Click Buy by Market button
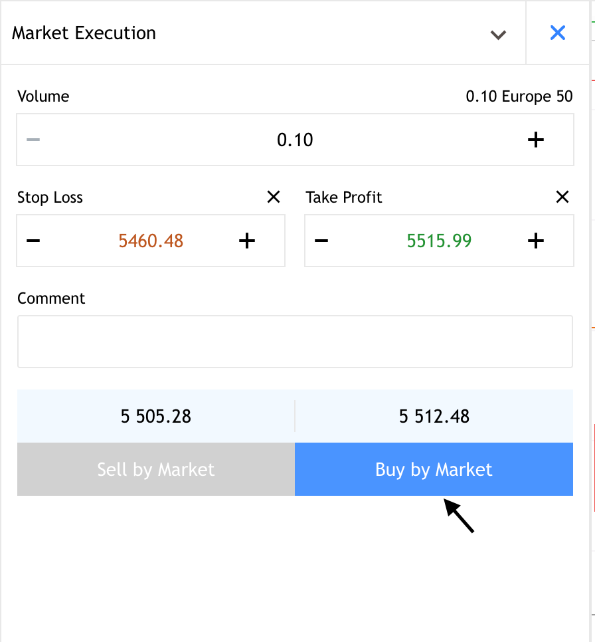 tap(434, 470)
